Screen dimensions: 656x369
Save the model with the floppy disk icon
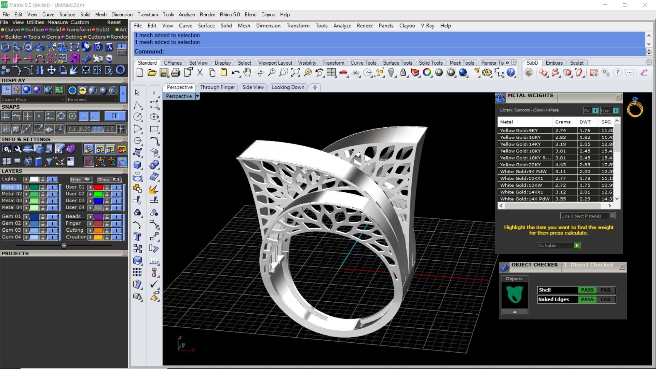pos(164,72)
